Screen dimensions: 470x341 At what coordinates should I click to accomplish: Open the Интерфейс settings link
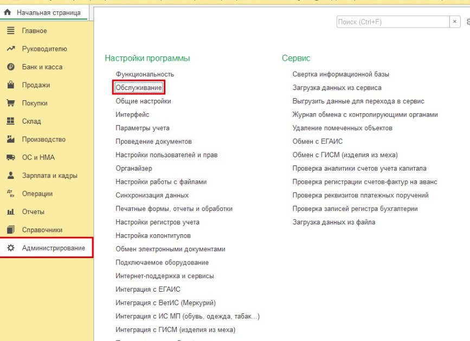[132, 114]
